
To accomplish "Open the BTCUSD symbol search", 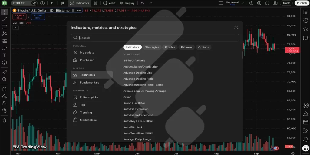I will [x=19, y=3].
